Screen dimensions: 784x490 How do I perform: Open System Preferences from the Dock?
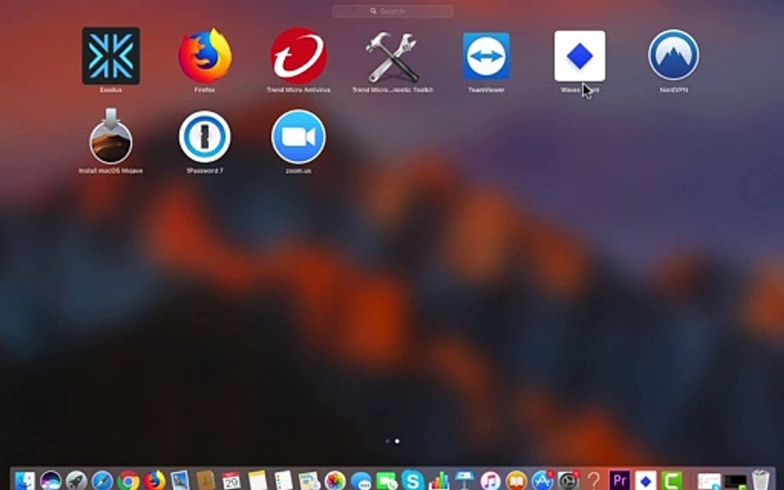point(568,480)
